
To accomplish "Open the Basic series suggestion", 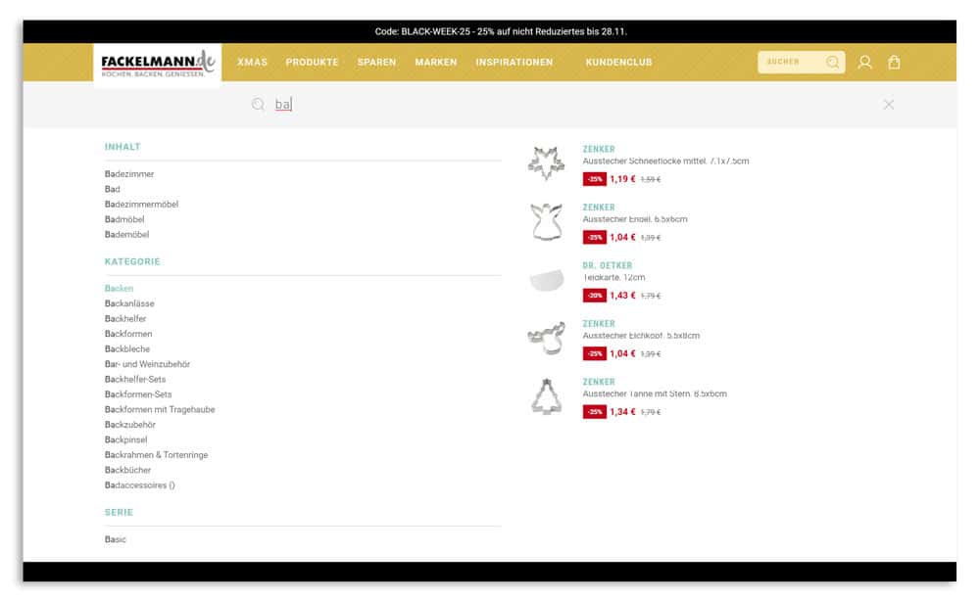I will (x=116, y=539).
